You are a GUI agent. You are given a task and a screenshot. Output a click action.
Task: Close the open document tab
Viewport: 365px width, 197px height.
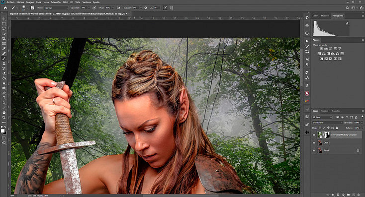(x=129, y=14)
